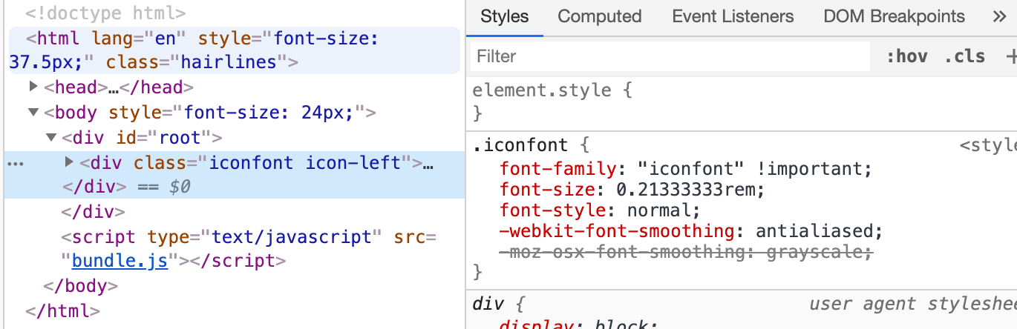Toggle the .cls class editor
The height and width of the screenshot is (329, 1017).
click(x=964, y=56)
